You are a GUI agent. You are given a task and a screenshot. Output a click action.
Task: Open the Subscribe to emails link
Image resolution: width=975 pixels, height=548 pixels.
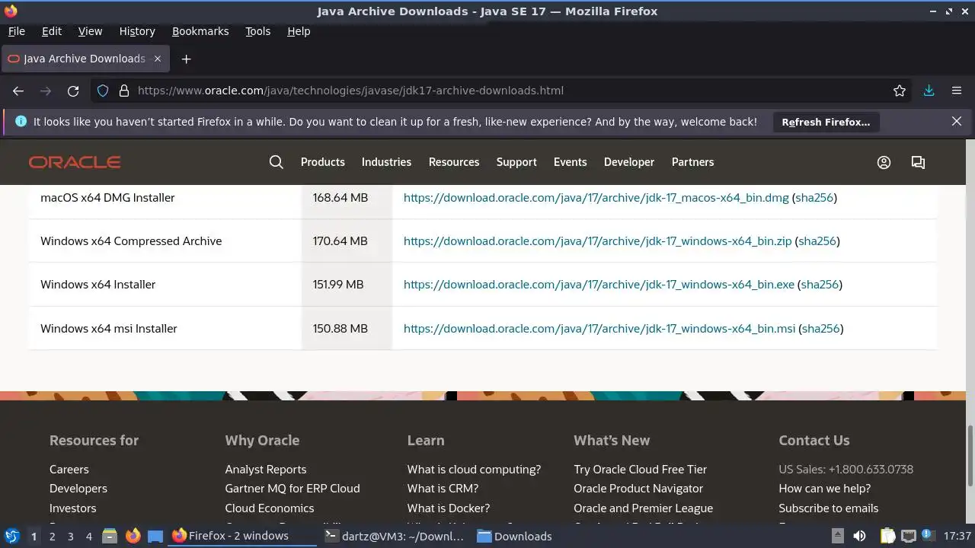829,508
